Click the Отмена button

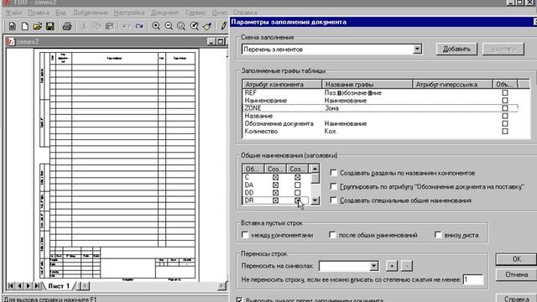click(516, 274)
